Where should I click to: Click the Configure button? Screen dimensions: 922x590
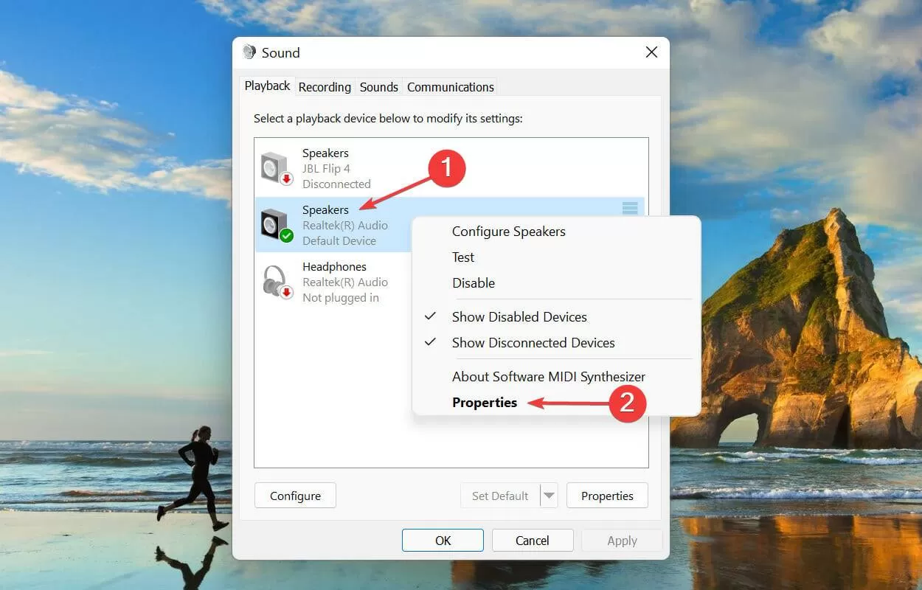295,496
